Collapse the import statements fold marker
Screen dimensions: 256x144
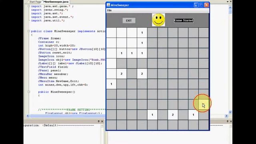(29, 6)
